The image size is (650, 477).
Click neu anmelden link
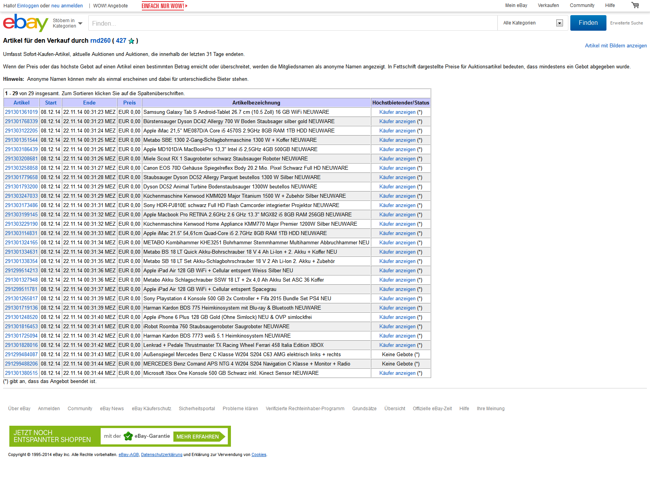pos(67,6)
